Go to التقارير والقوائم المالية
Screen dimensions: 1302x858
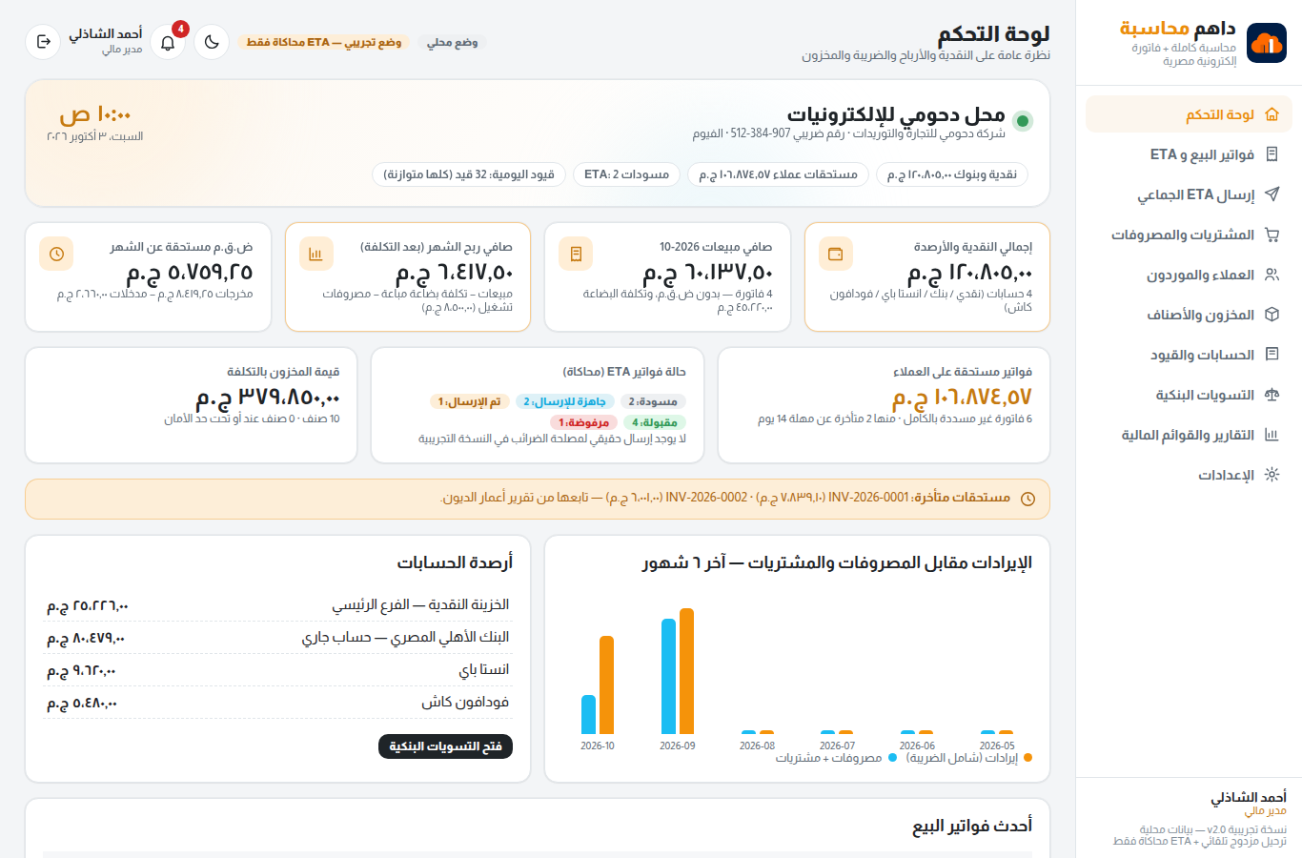[x=1189, y=435]
